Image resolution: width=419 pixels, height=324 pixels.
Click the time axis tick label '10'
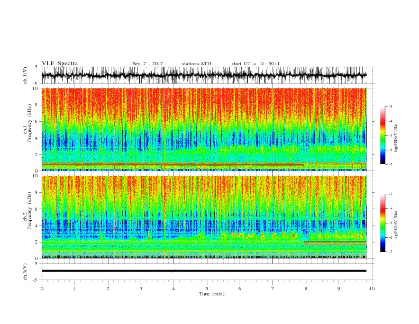(x=372, y=289)
